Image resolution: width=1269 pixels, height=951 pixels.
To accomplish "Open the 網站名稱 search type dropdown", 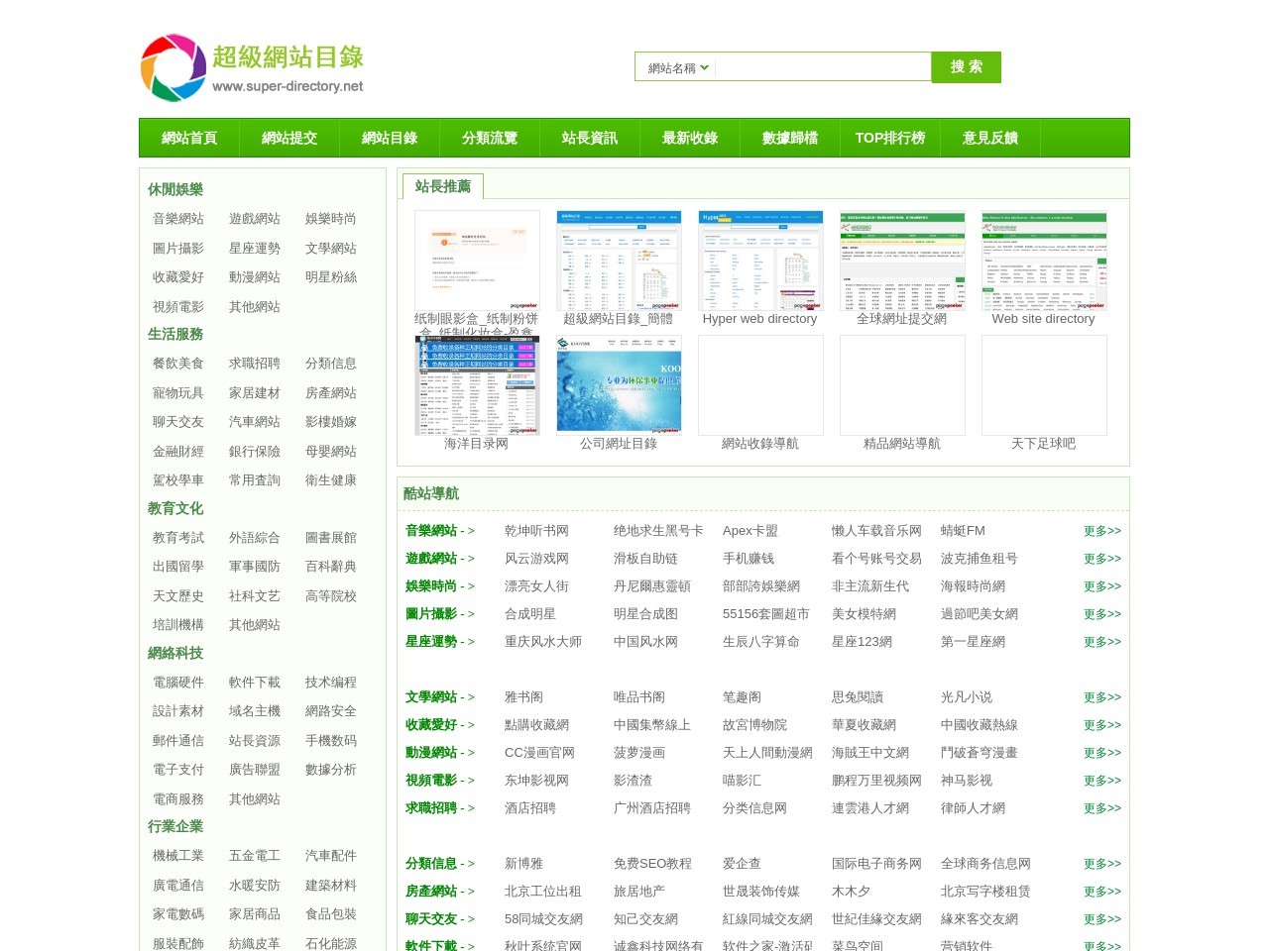I will tap(674, 67).
